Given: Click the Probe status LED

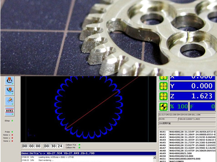Looking at the screenshot, I should tap(12, 132).
